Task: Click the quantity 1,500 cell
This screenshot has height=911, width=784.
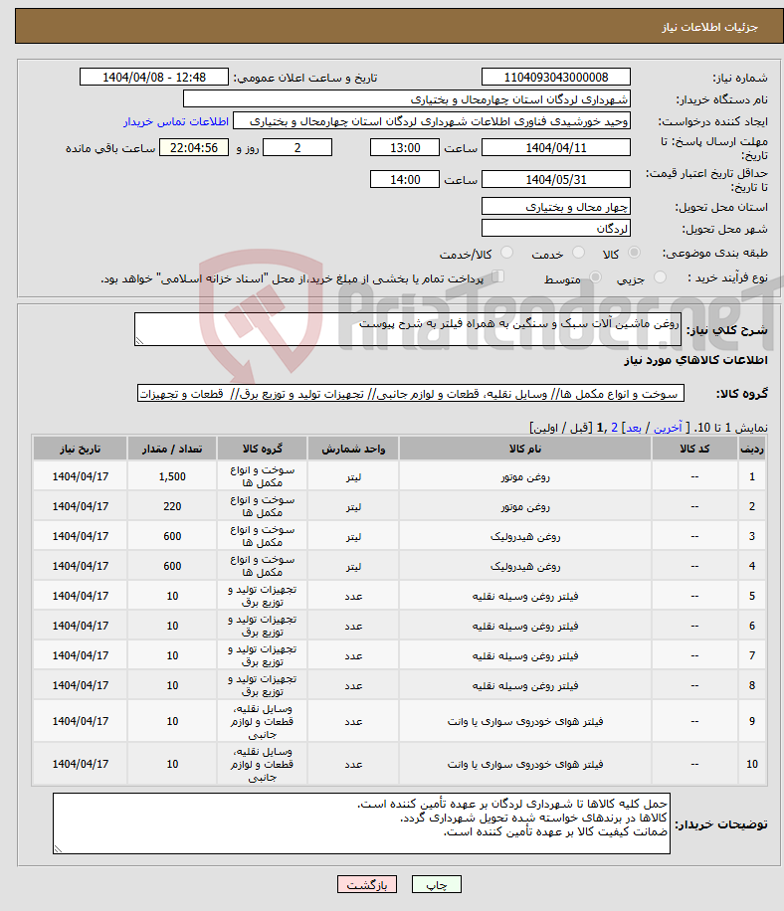Action: click(172, 476)
